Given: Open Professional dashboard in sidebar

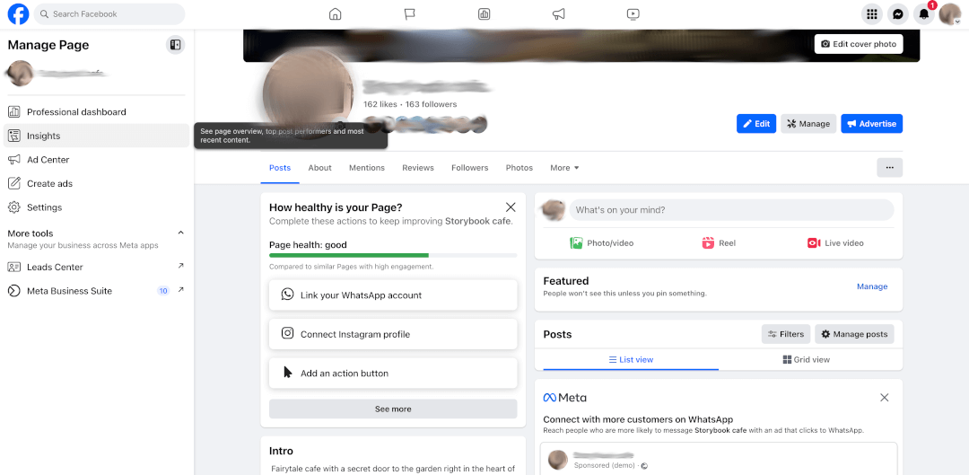Looking at the screenshot, I should 96,112.
